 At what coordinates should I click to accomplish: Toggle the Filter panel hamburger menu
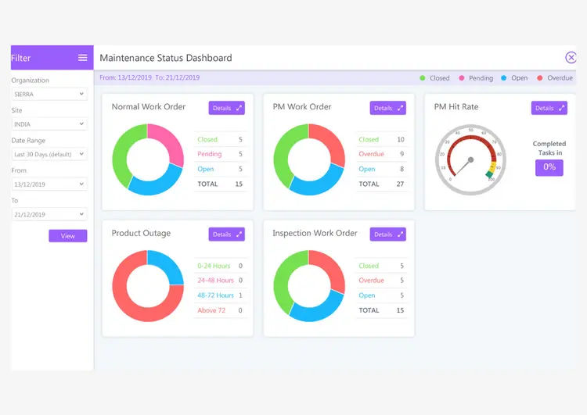coord(83,58)
